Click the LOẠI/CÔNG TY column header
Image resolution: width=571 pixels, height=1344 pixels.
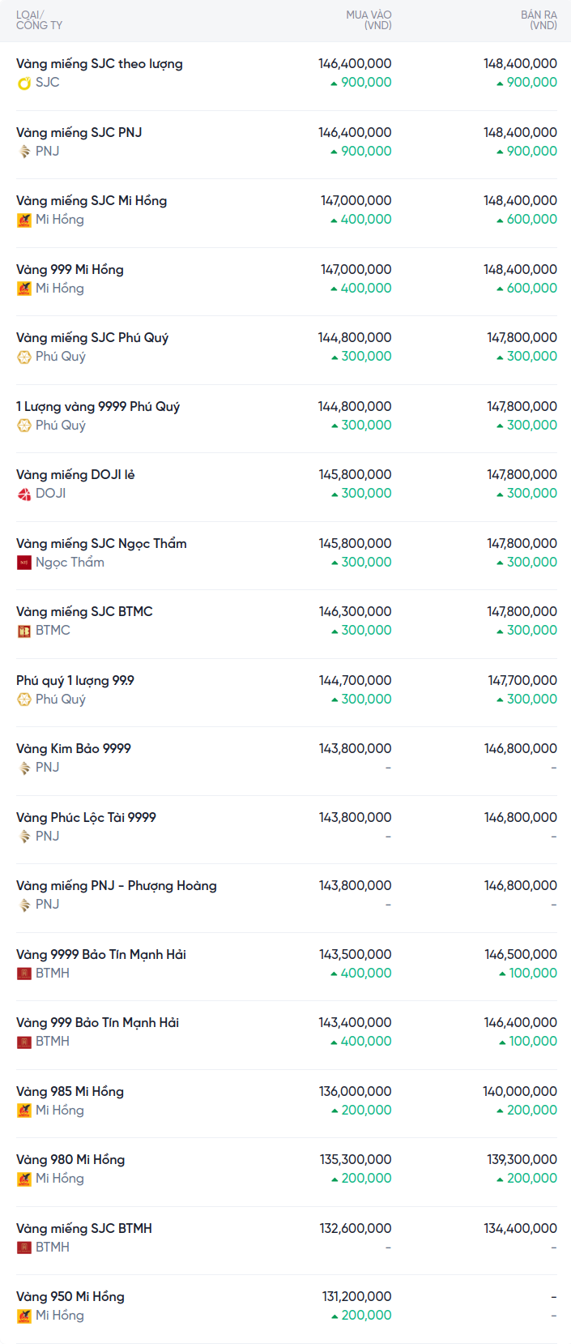pos(39,20)
